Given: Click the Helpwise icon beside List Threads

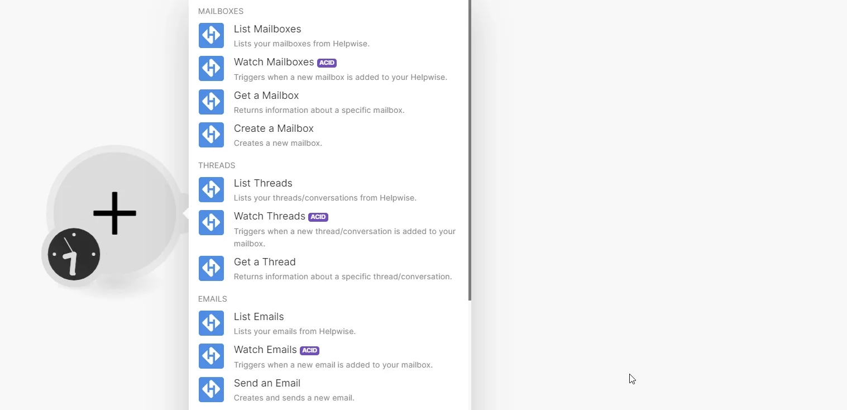Looking at the screenshot, I should tap(211, 190).
